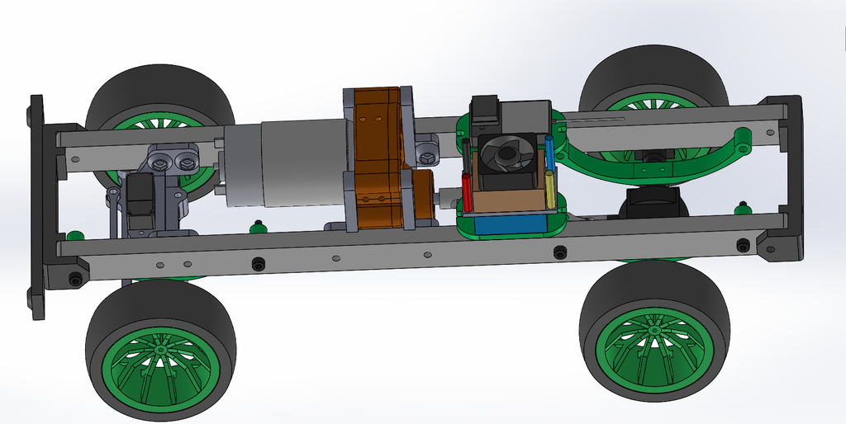Click the black power switch block above fan
846x424 pixels.
[485, 117]
